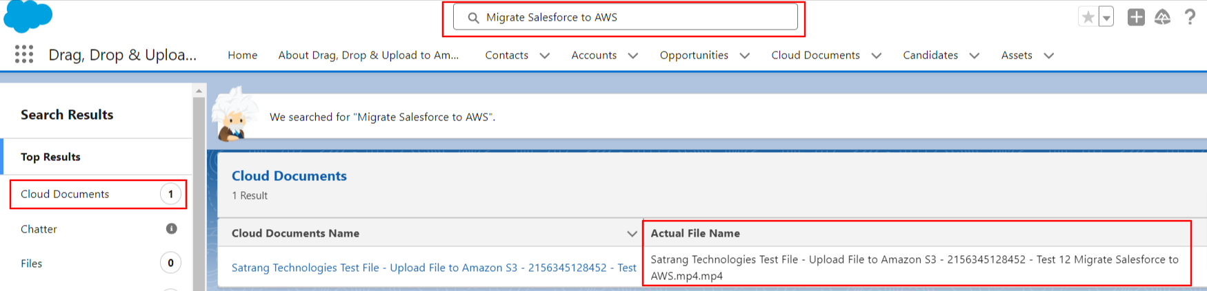
Task: Open Cloud Documents Name column menu chevron
Action: [x=632, y=234]
